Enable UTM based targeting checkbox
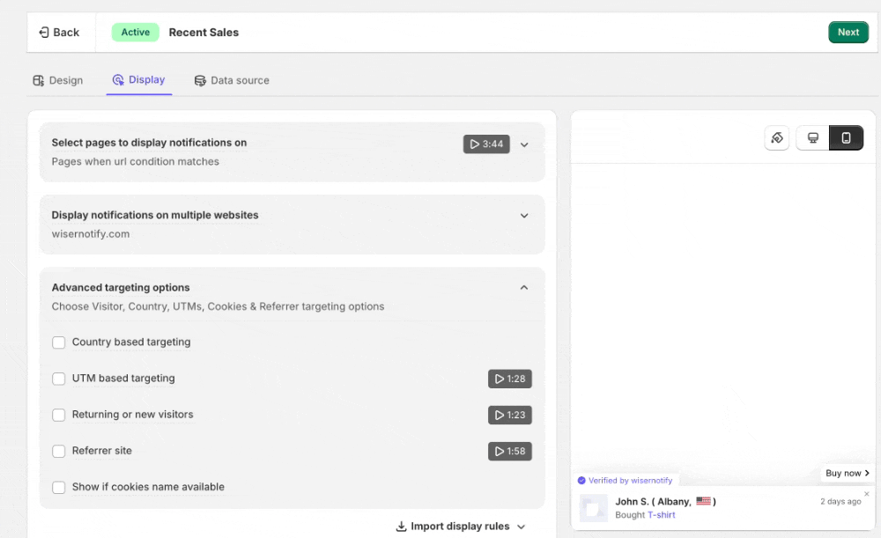 59,379
